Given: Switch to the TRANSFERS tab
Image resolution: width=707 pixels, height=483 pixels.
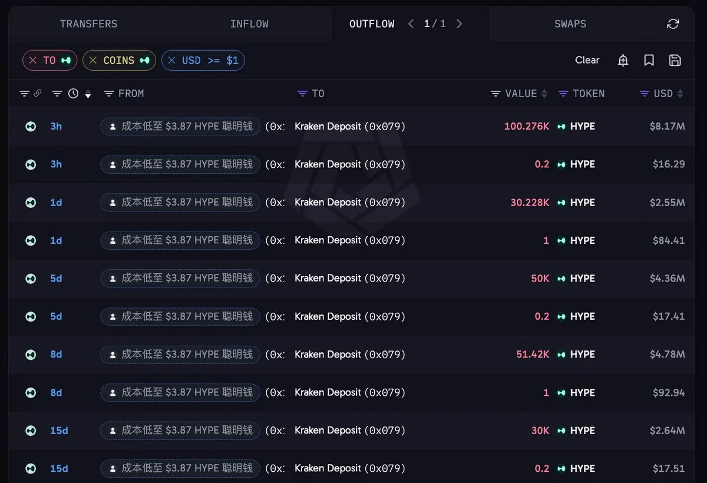Looking at the screenshot, I should coord(88,24).
